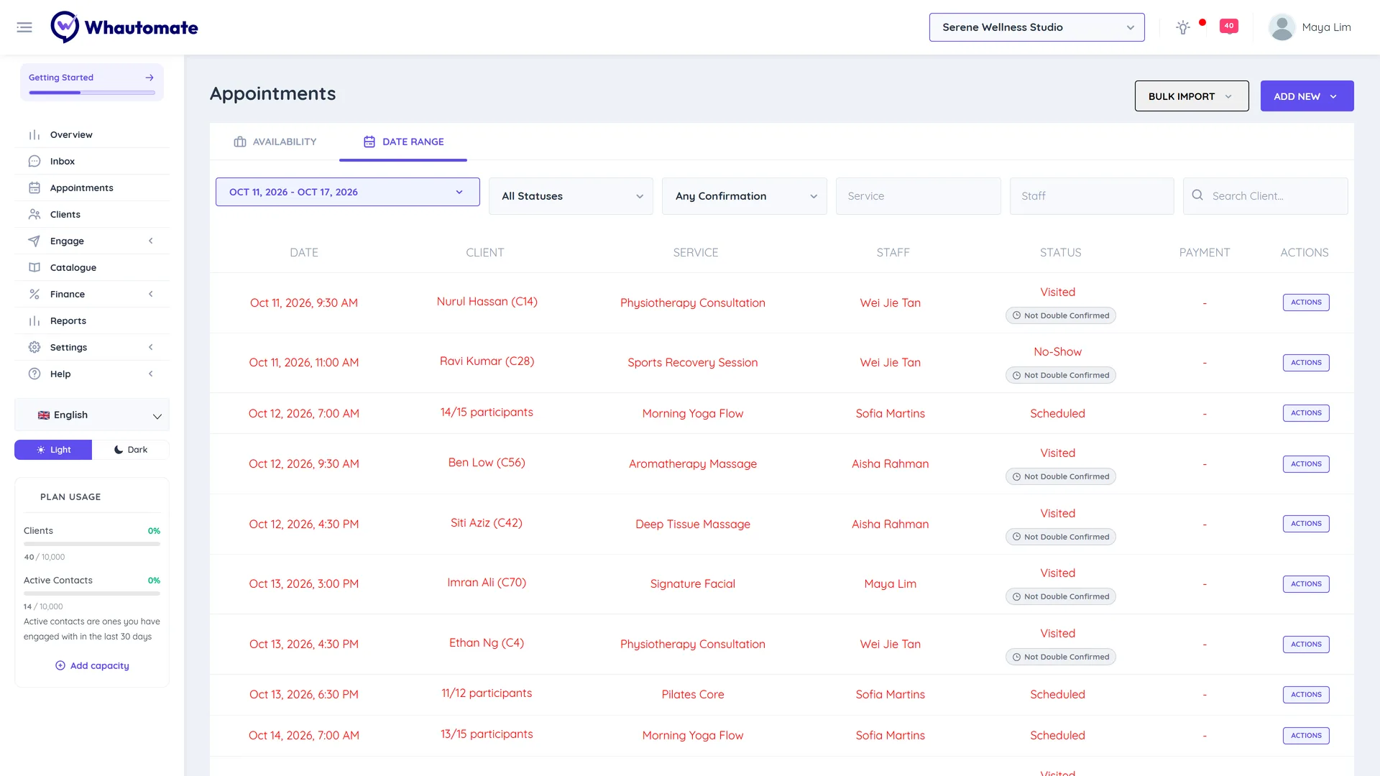The width and height of the screenshot is (1380, 776).
Task: Click the Appointments calendar sidebar icon
Action: (34, 188)
